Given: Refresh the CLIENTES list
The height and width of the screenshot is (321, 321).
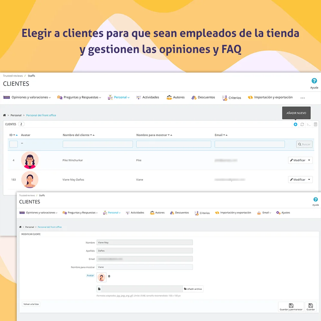Looking at the screenshot, I should tap(302, 124).
